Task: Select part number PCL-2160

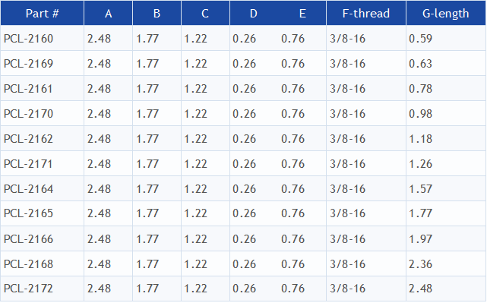Action: point(29,39)
